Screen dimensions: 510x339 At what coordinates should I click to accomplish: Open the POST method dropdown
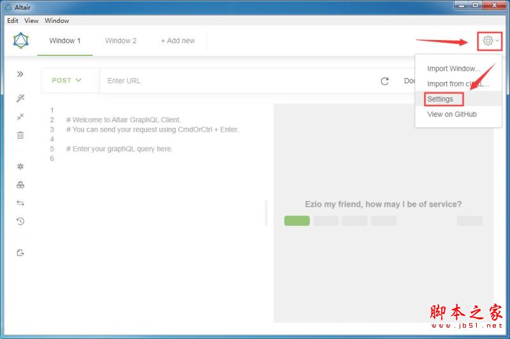pos(67,80)
